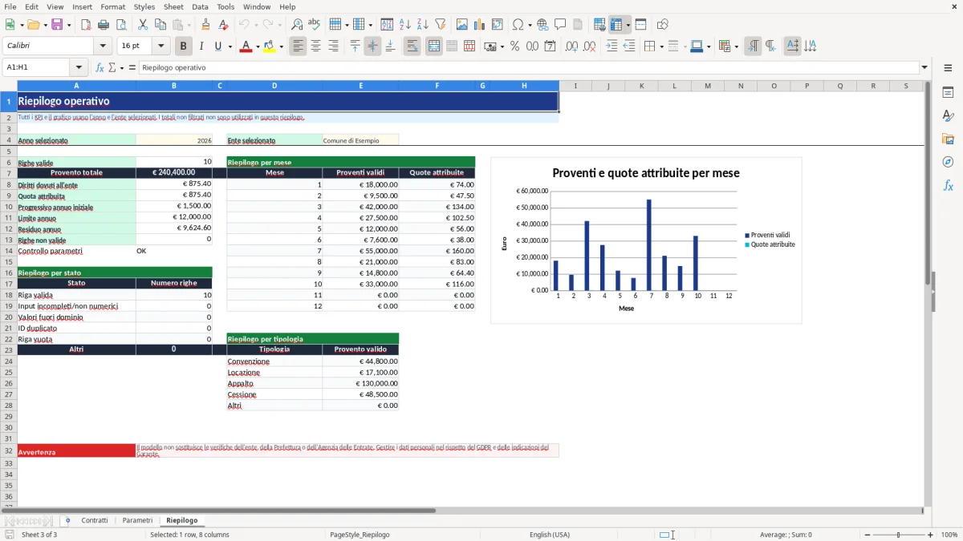
Task: Apply the yellow highlighting color
Action: click(270, 46)
